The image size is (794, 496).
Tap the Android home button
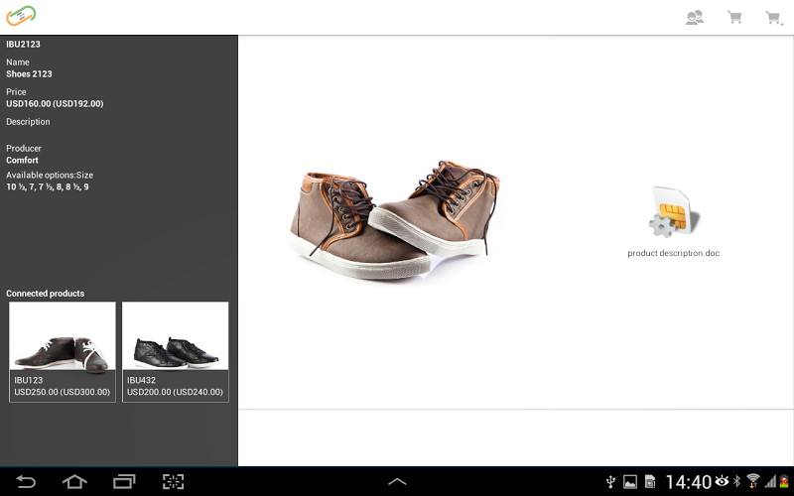click(x=74, y=481)
